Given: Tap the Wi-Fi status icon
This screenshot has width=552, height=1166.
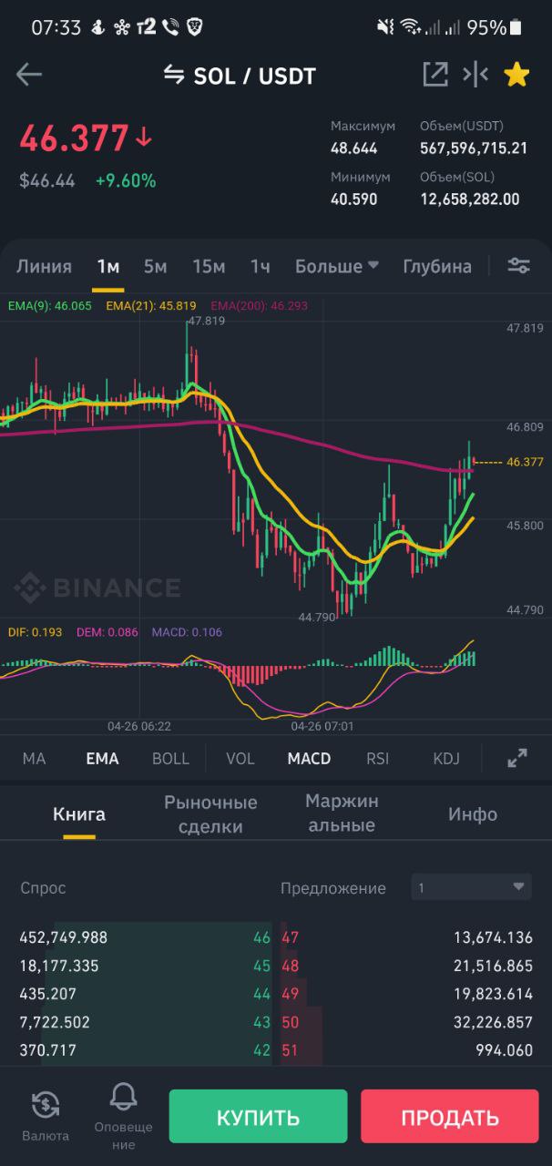Looking at the screenshot, I should (413, 27).
